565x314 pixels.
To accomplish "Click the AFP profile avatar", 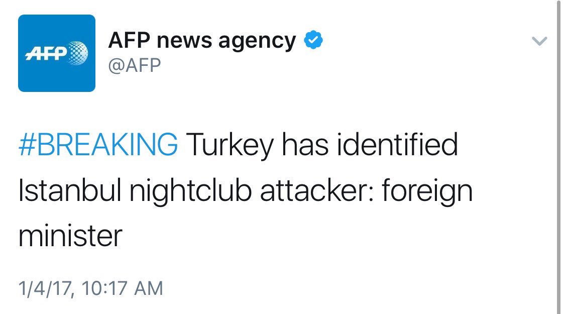I will (x=57, y=53).
